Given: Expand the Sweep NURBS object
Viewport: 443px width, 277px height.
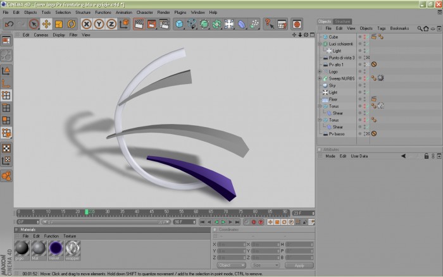Looking at the screenshot, I should (x=320, y=78).
